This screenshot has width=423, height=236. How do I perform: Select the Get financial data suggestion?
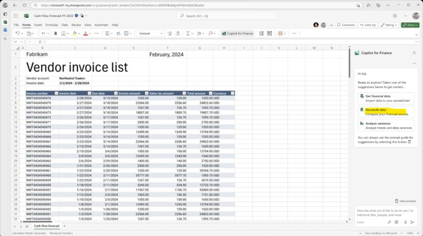[386, 98]
